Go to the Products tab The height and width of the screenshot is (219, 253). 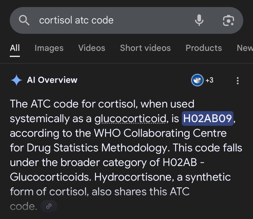[204, 48]
